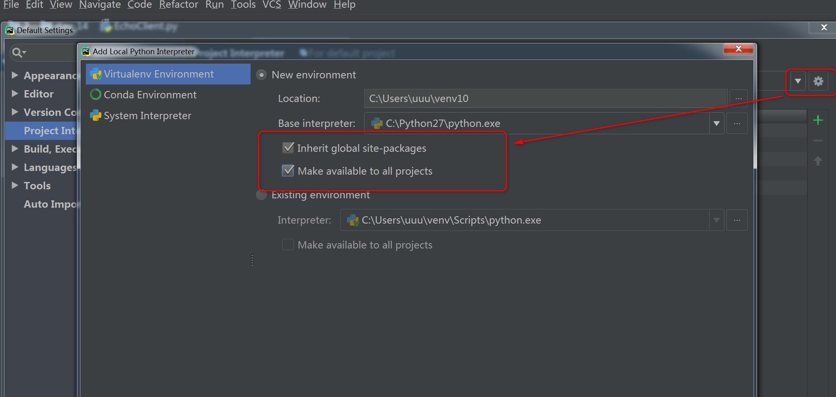Close the Default Settings window

click(824, 27)
